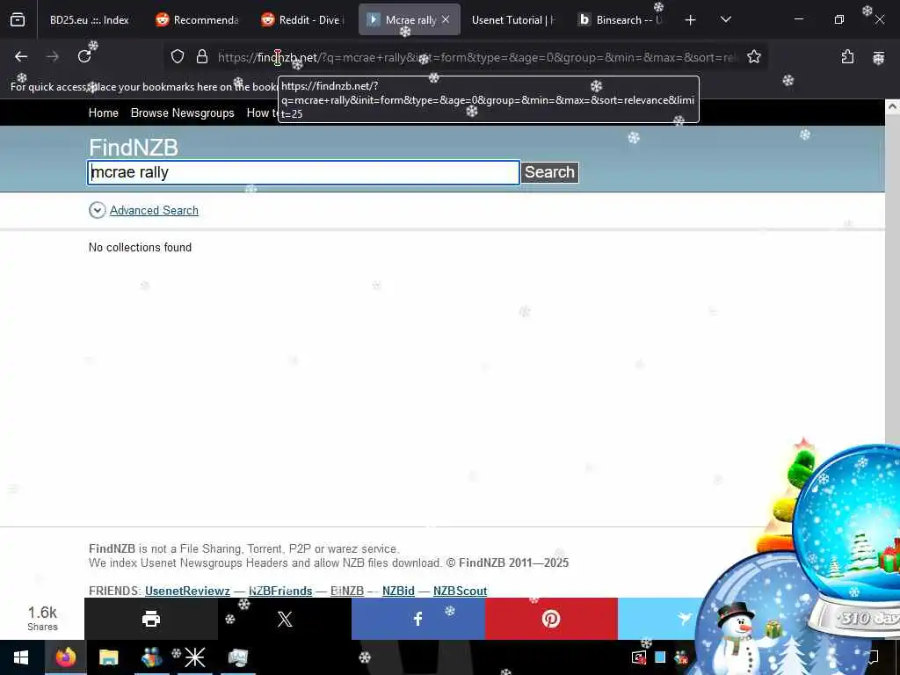Switch to the BD25.eu Index tab

coord(89,20)
